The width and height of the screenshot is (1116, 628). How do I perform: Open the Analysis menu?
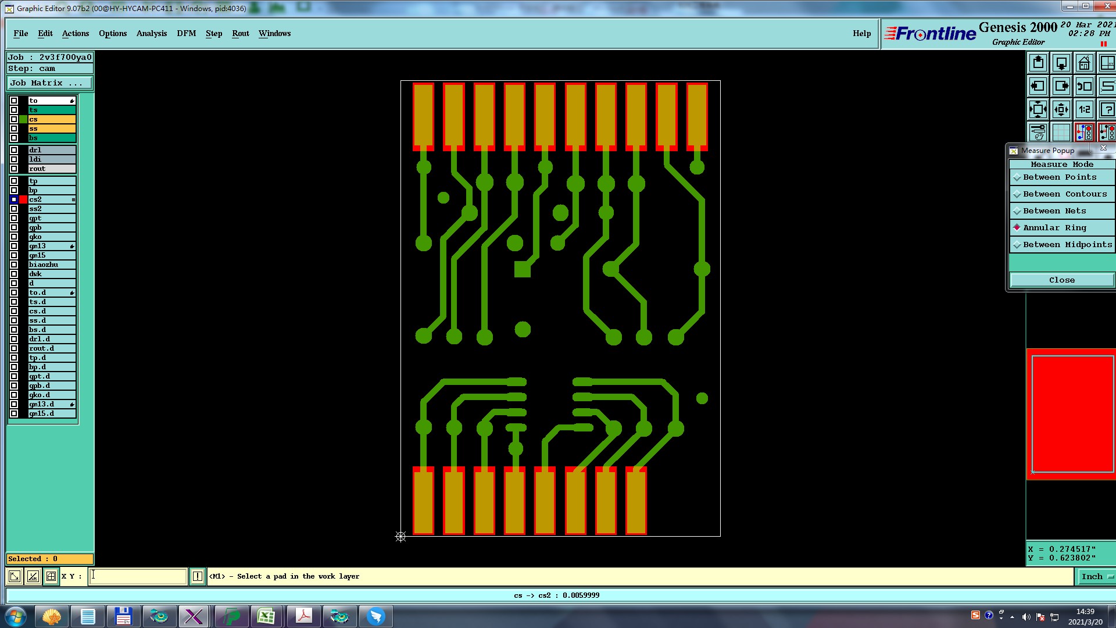[x=151, y=33]
